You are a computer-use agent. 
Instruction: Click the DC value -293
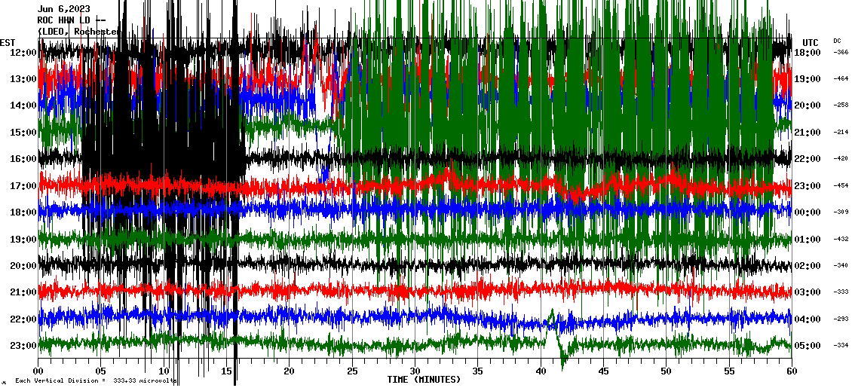click(x=841, y=319)
